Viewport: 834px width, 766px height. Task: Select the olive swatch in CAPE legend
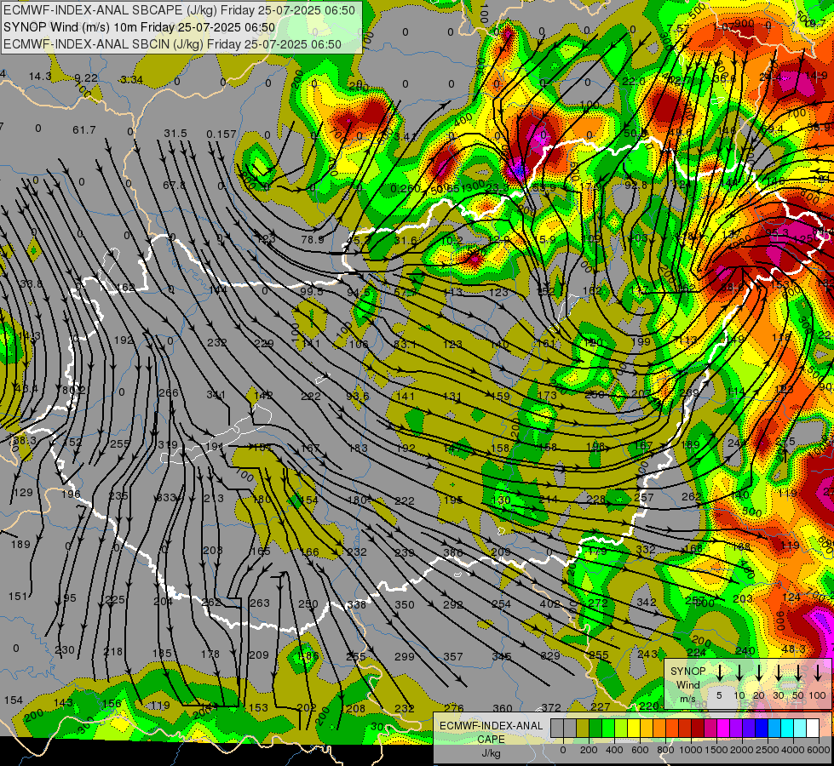583,728
